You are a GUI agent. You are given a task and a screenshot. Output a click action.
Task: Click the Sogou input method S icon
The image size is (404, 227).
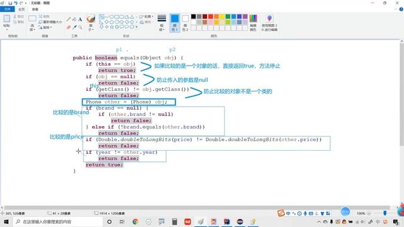(x=281, y=213)
